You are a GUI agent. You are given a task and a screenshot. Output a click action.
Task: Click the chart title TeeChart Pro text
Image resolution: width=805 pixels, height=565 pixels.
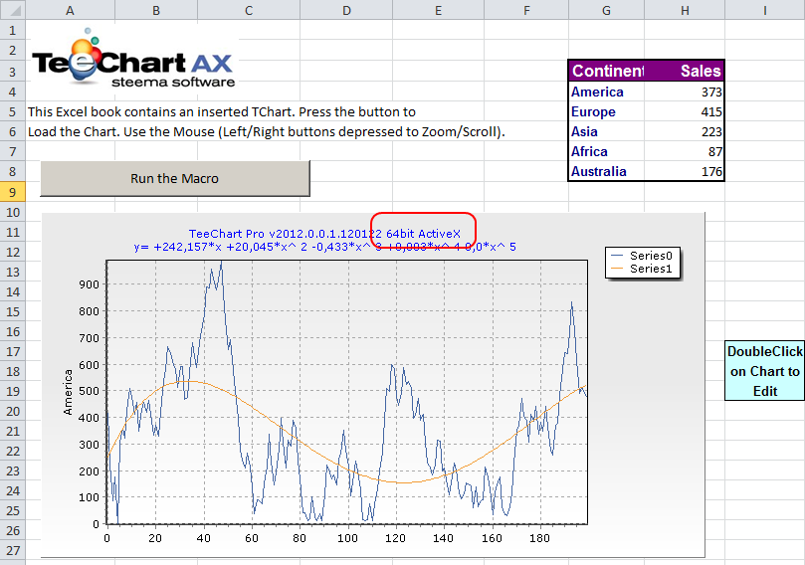(324, 234)
